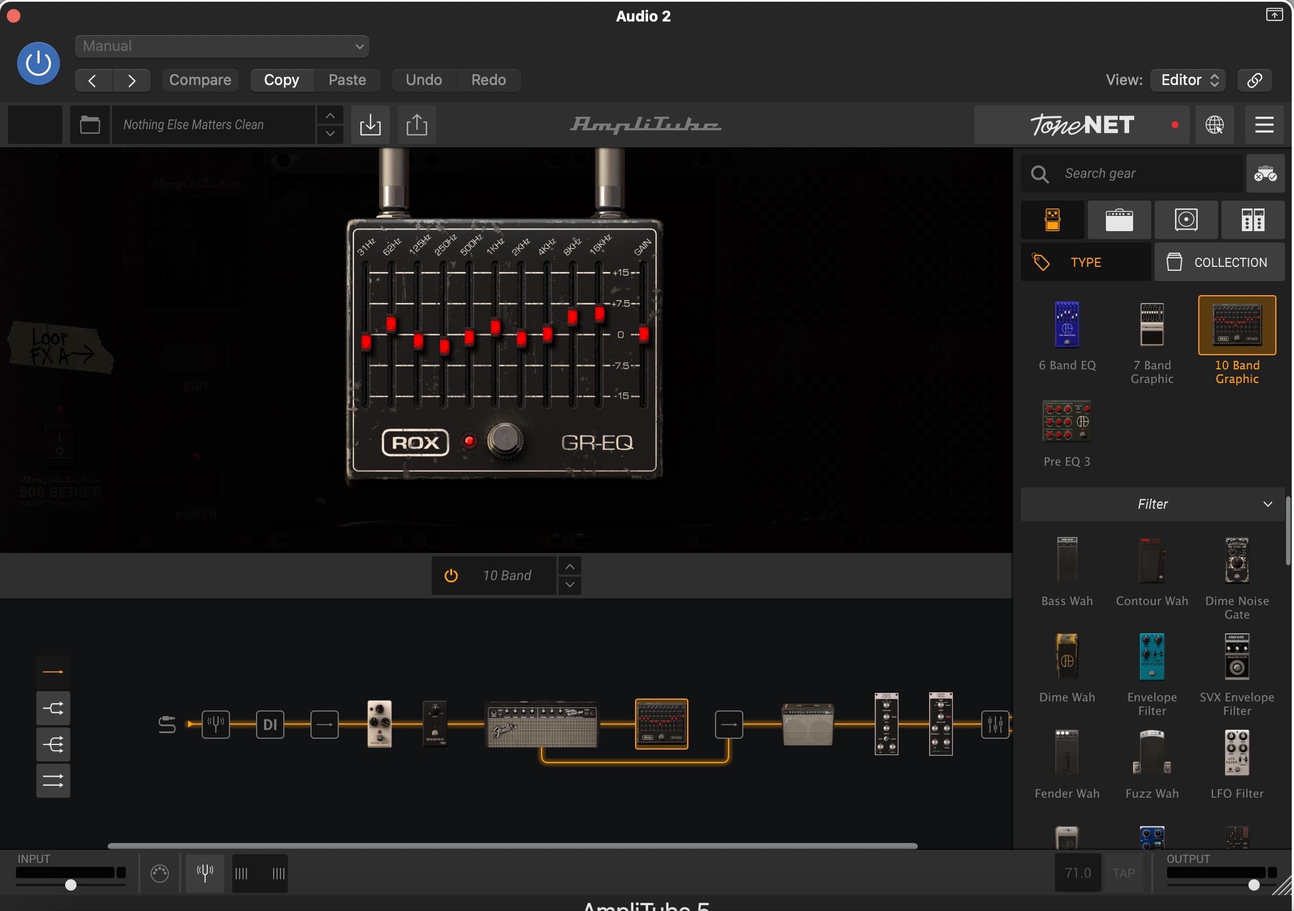
Task: Select the three-path split routing icon
Action: pos(53,744)
